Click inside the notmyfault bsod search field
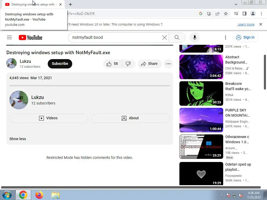 [116, 37]
